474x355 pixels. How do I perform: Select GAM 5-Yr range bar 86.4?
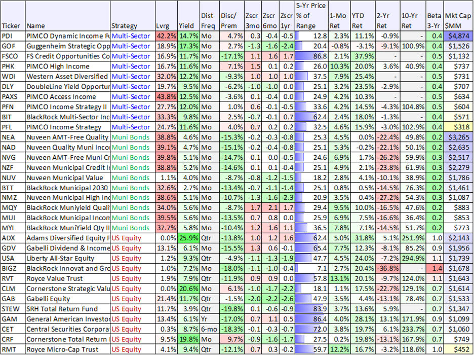click(311, 319)
